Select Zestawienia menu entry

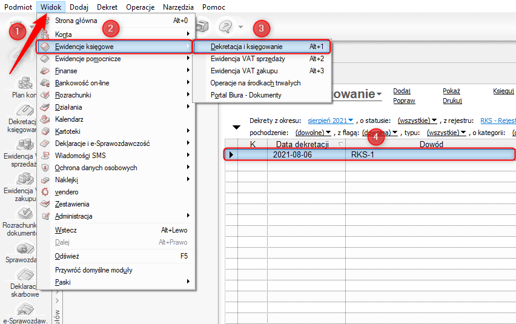click(116, 204)
